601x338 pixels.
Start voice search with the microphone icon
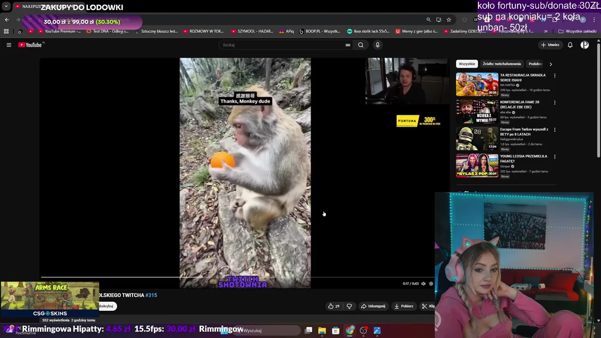[378, 45]
